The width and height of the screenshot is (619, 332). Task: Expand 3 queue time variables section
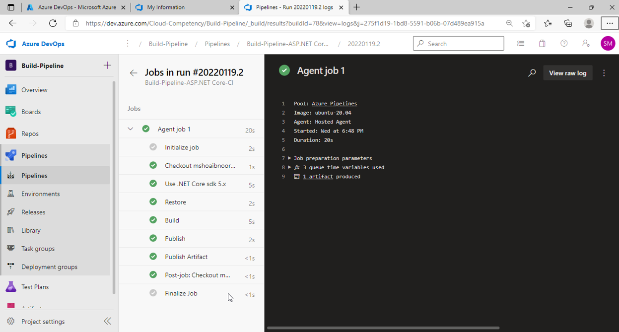coord(290,167)
